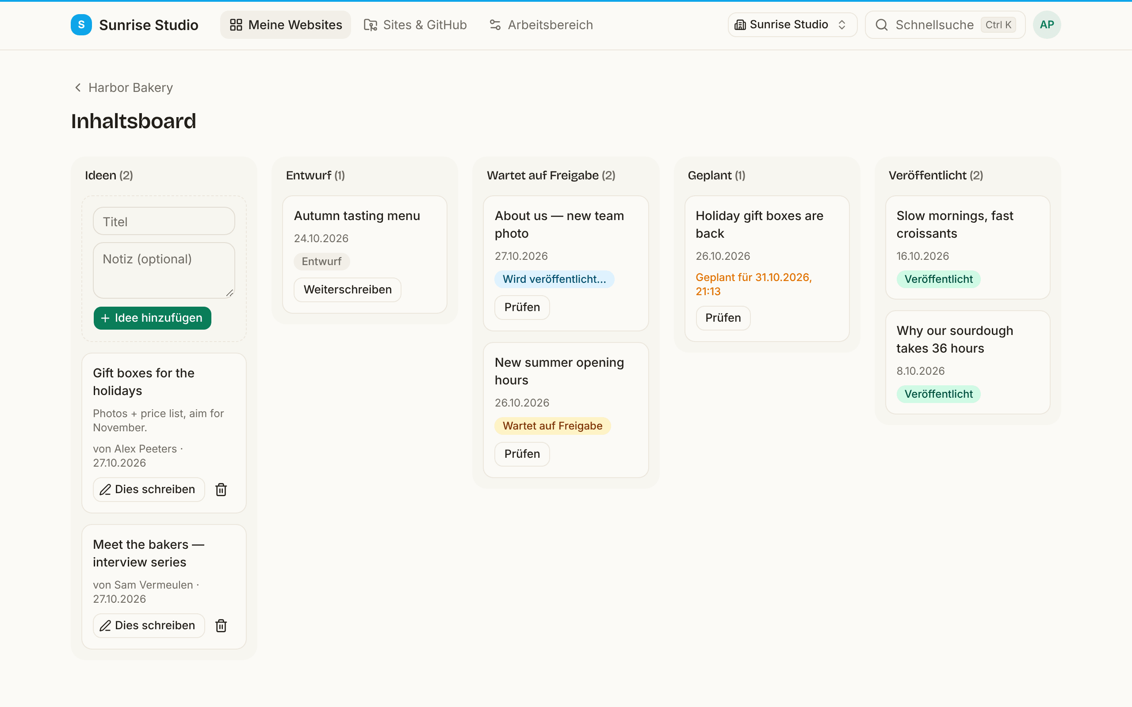This screenshot has width=1132, height=707.
Task: Switch to the Arbeitsbereich tab
Action: [x=541, y=25]
